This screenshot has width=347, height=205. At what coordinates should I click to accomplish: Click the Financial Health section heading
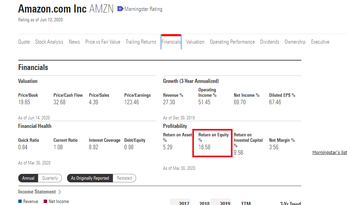[35, 126]
